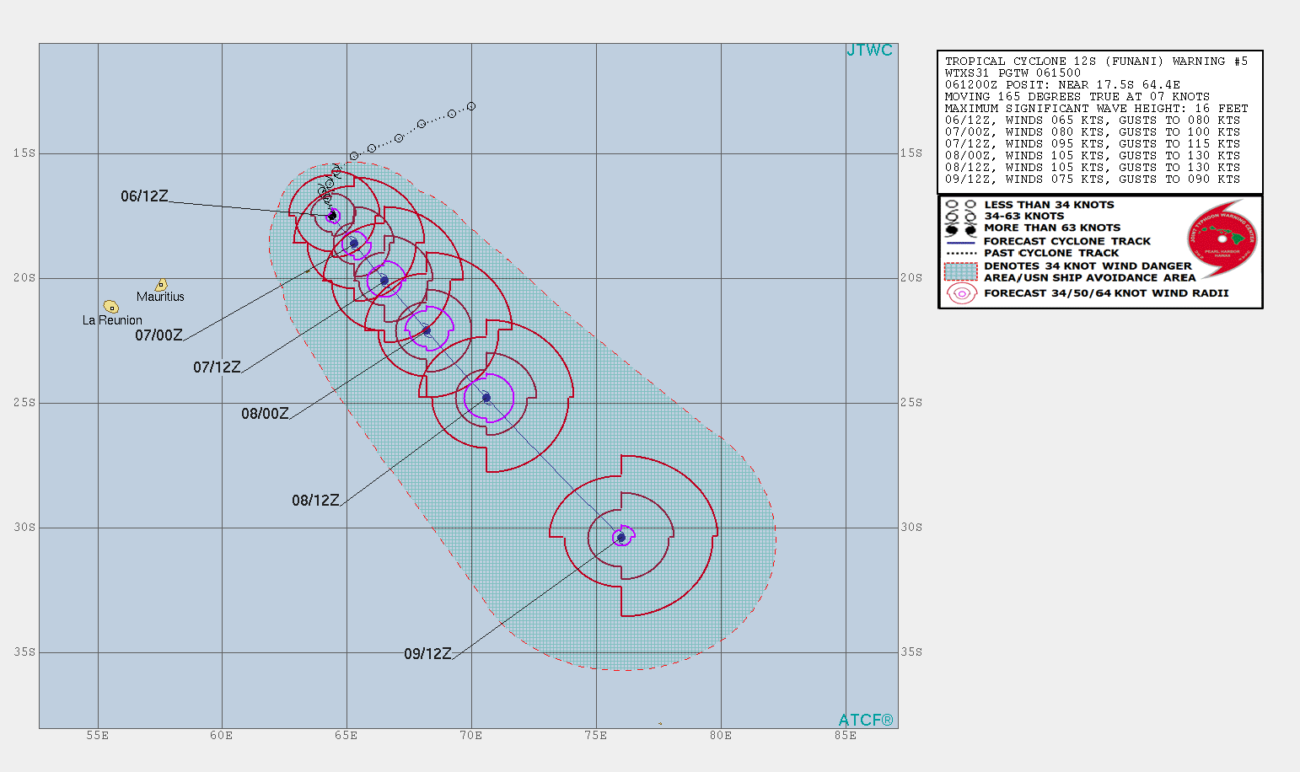Click the 'Less than 34 knots' legend symbols
The width and height of the screenshot is (1300, 772).
pos(960,205)
